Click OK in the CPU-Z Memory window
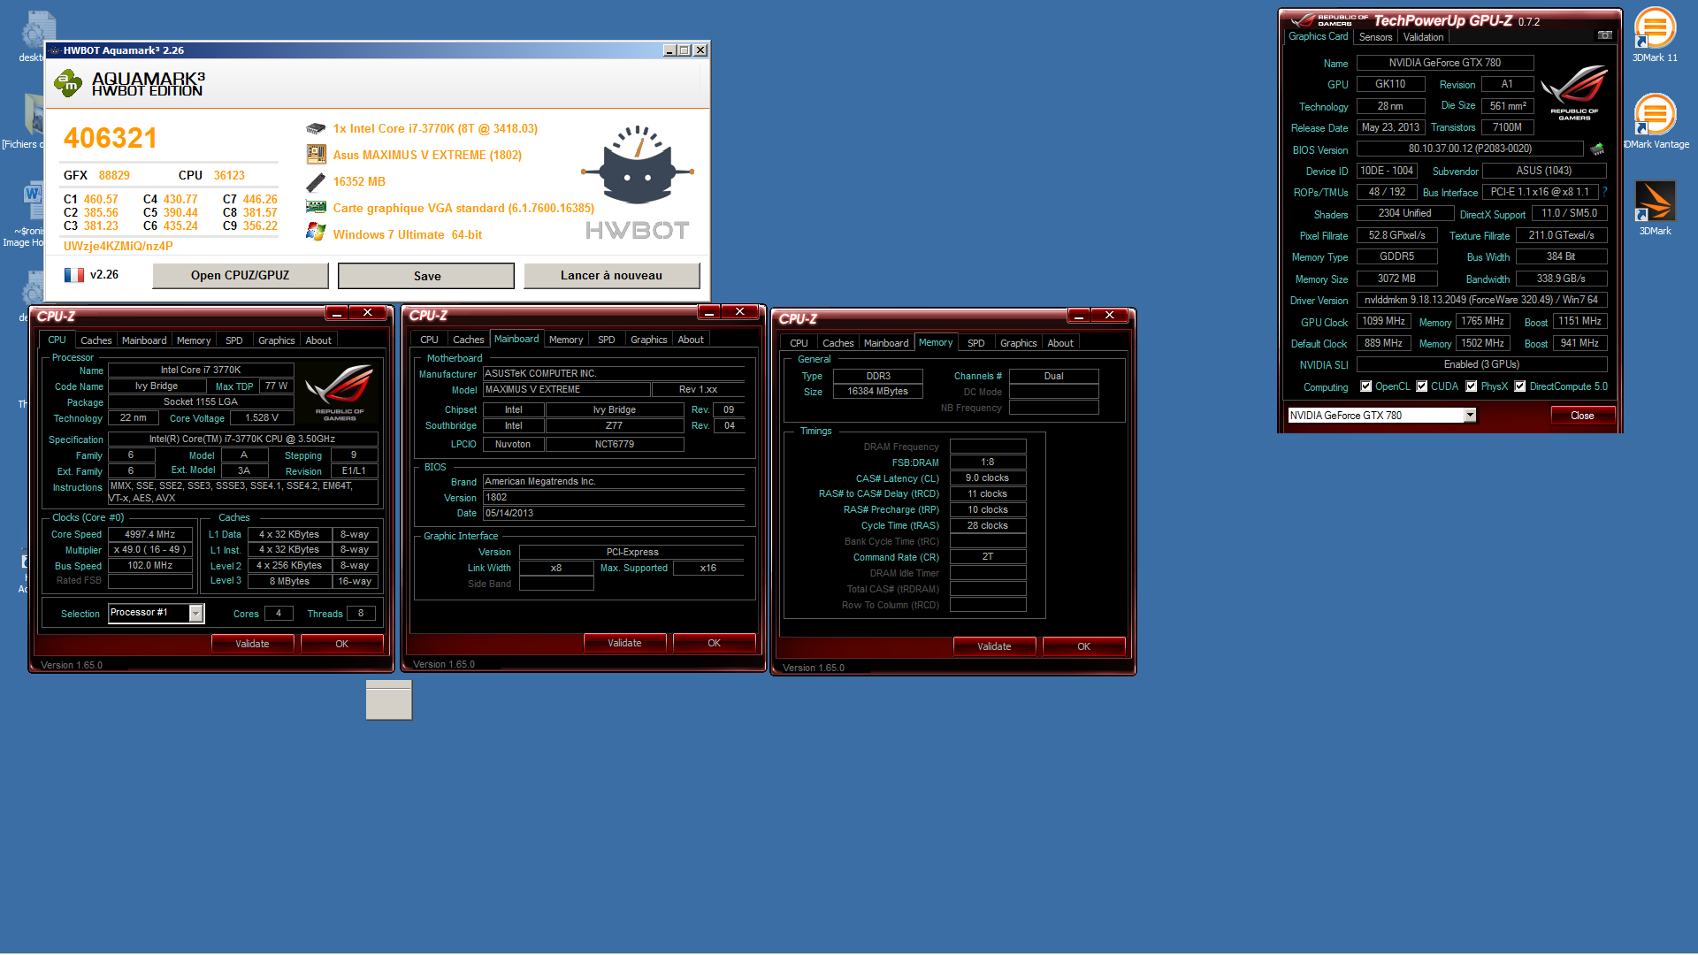Screen dimensions: 1698x955 1083,646
